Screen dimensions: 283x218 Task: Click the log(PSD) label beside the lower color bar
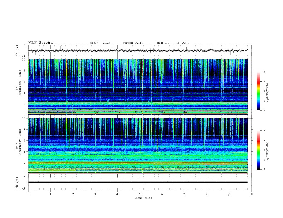tap(267, 152)
